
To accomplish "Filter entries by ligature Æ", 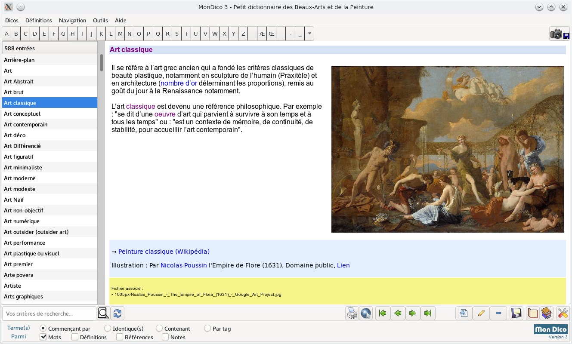I will (262, 34).
